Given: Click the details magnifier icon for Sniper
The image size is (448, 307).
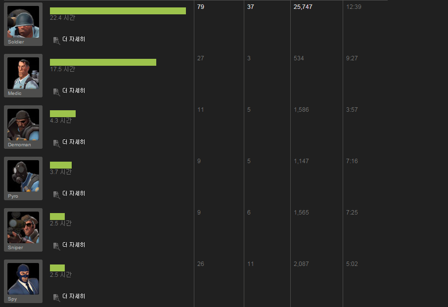Looking at the screenshot, I should point(56,245).
